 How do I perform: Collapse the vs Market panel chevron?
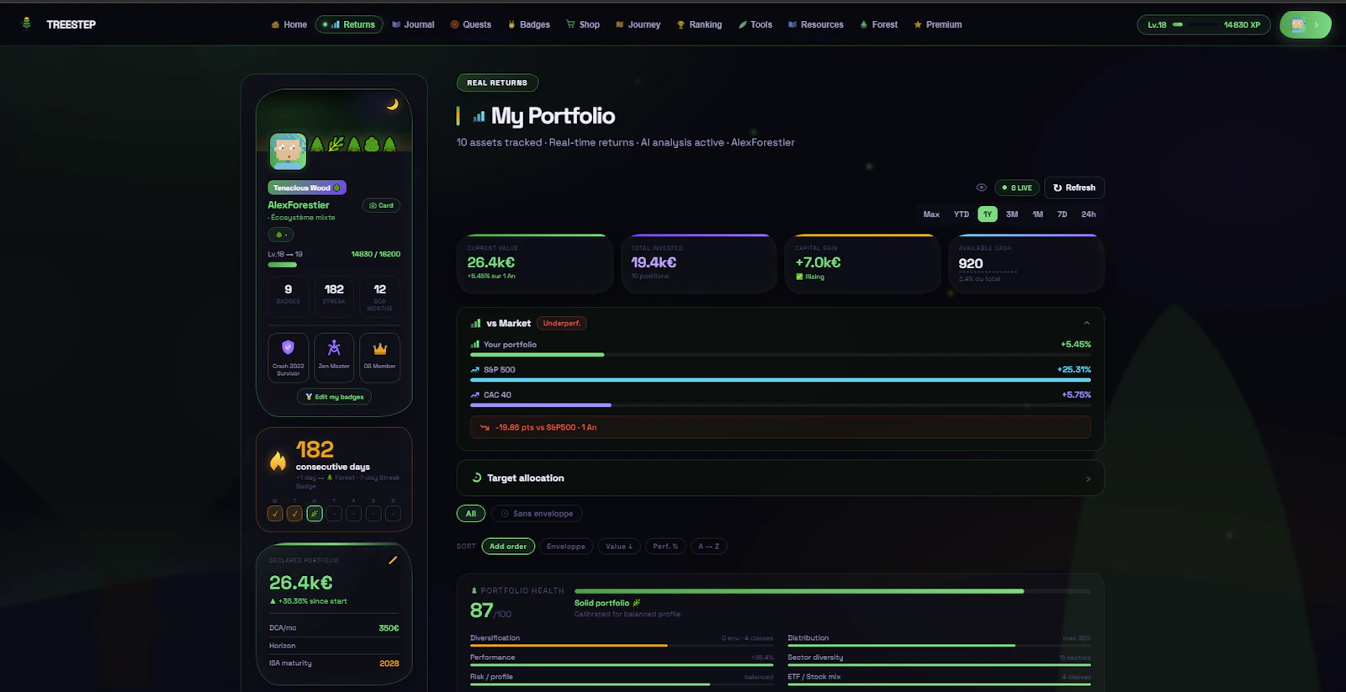click(x=1086, y=323)
